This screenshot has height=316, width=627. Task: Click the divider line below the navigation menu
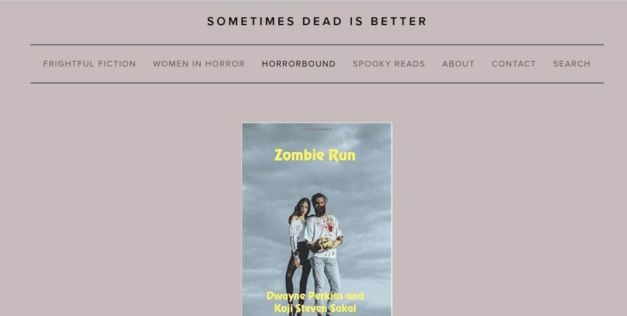click(317, 83)
